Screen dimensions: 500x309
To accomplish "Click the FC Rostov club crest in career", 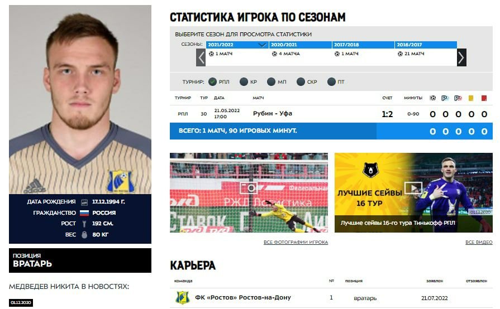I will [183, 297].
